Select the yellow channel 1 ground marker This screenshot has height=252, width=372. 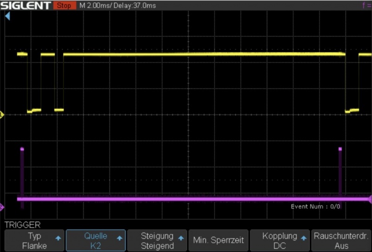2,115
